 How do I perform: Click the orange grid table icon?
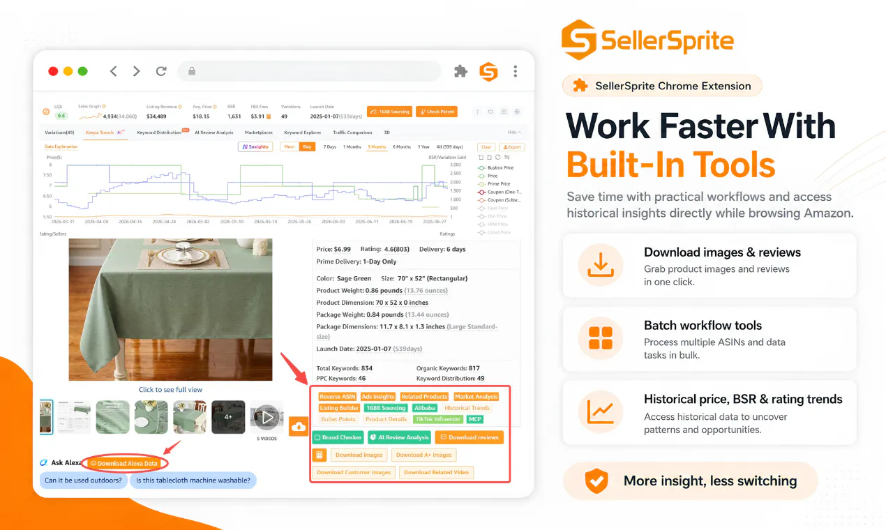(x=319, y=455)
